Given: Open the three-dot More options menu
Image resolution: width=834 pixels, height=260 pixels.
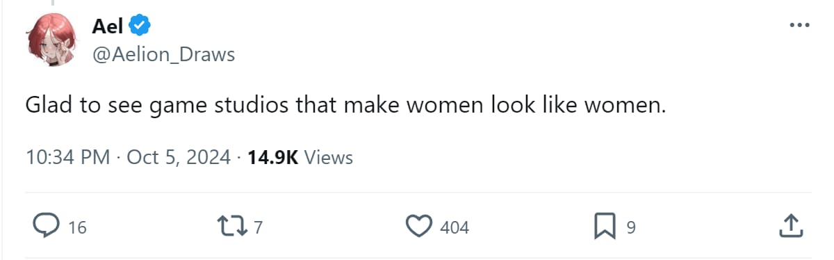Looking at the screenshot, I should [800, 25].
